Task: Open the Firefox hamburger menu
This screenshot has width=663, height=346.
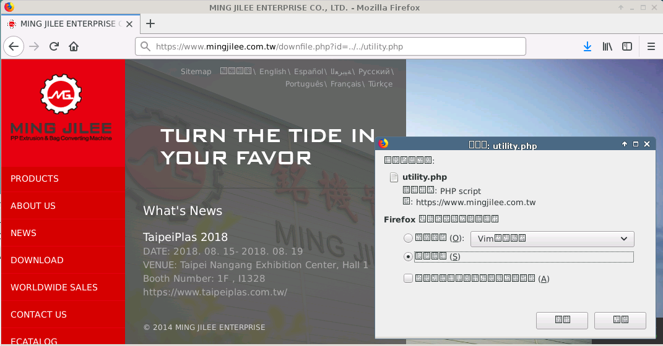Action: click(651, 46)
